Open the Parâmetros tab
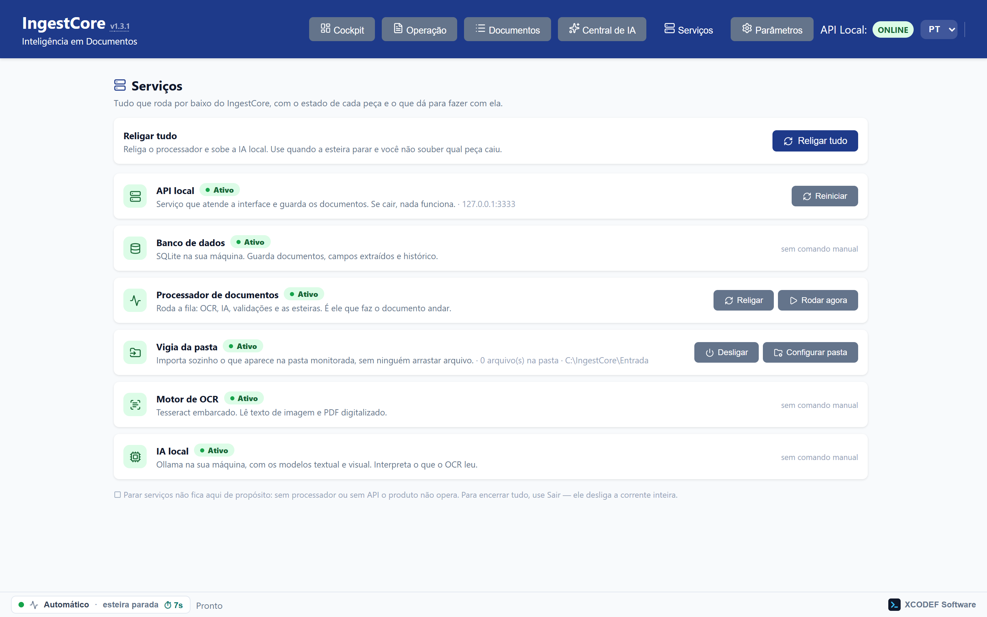 [772, 29]
